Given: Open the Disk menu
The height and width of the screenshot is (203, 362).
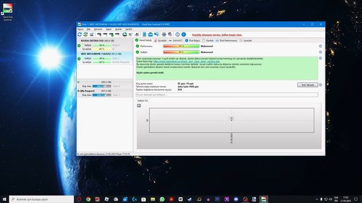Looking at the screenshot, I should 88,29.
